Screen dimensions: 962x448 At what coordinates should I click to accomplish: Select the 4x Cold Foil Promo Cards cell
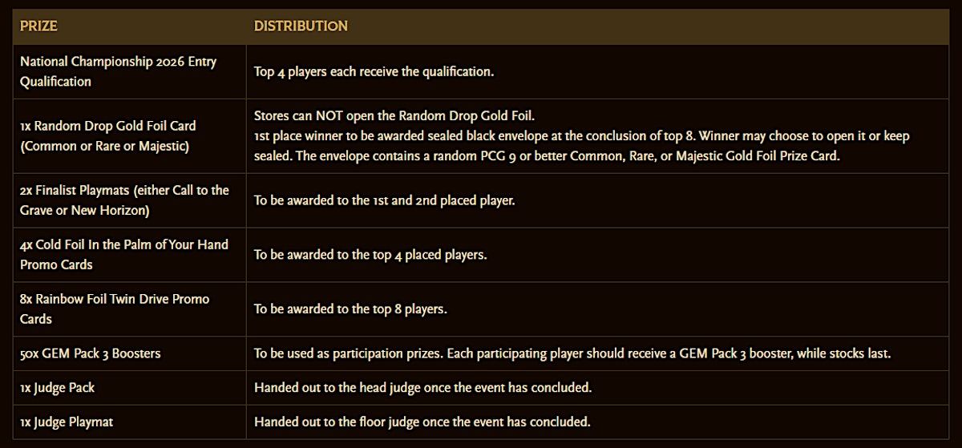pyautogui.click(x=123, y=254)
